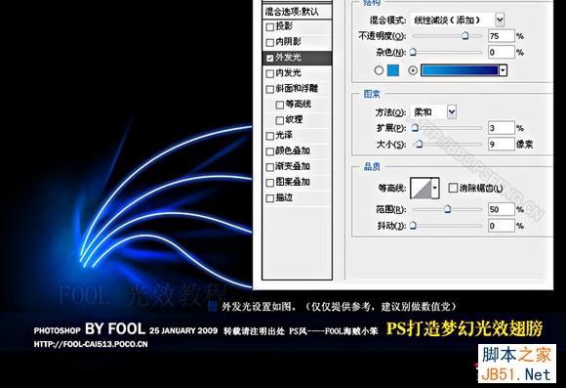Tick the 消除锯齿 anti-alias checkbox
This screenshot has width=566, height=388.
pyautogui.click(x=453, y=188)
